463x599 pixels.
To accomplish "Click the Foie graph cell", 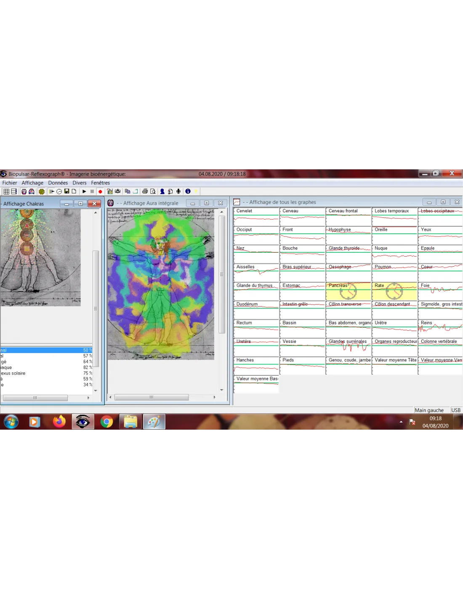I will 440,291.
